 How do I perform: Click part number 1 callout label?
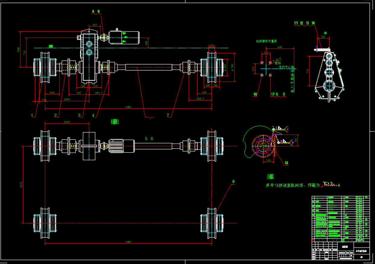click(32, 115)
